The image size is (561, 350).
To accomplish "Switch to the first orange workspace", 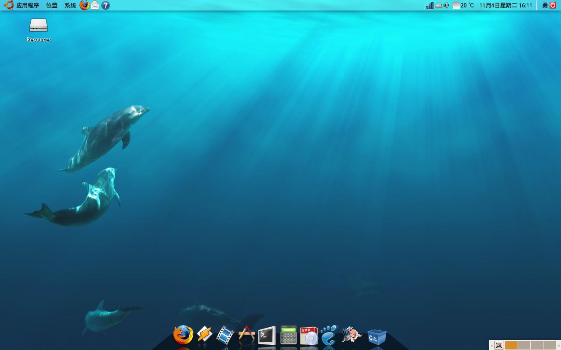I will 511,345.
